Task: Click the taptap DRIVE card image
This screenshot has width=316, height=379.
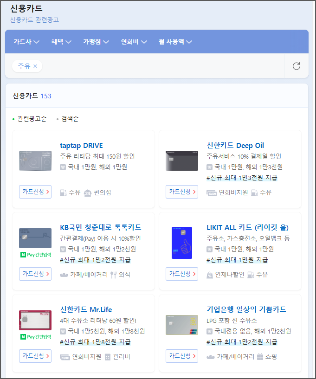Action: (35, 161)
